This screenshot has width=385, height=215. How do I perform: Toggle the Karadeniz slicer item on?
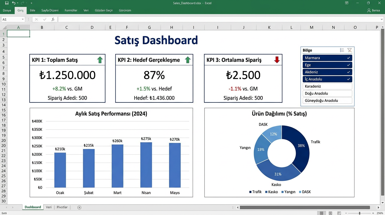click(x=327, y=87)
